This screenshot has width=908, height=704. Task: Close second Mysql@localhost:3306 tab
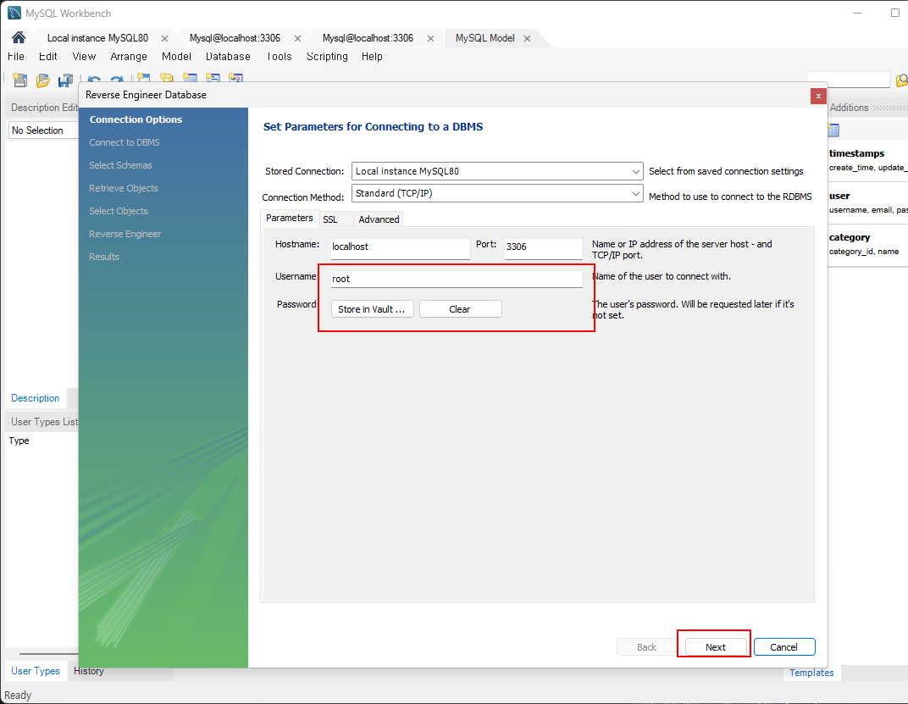pos(431,38)
